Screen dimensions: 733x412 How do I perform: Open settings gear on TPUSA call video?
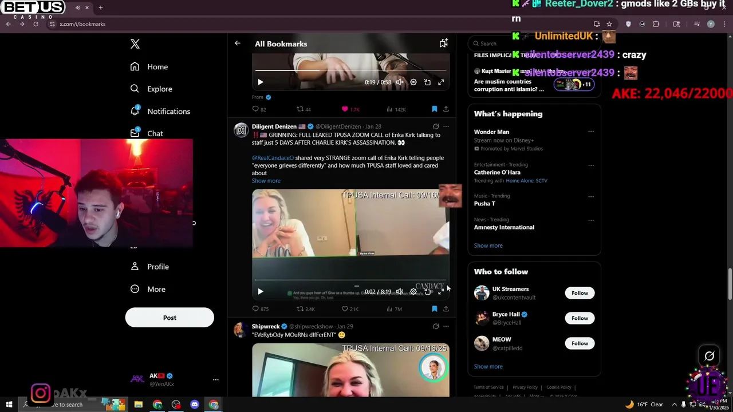point(413,292)
